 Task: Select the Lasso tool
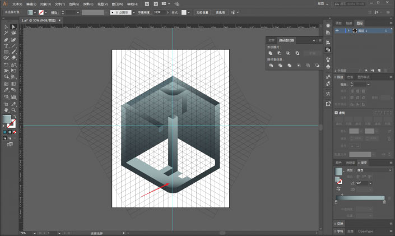click(13, 33)
